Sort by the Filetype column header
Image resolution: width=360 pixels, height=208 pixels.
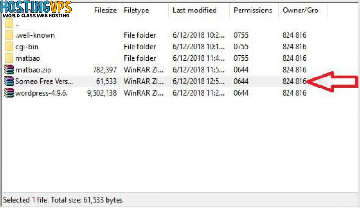click(136, 11)
